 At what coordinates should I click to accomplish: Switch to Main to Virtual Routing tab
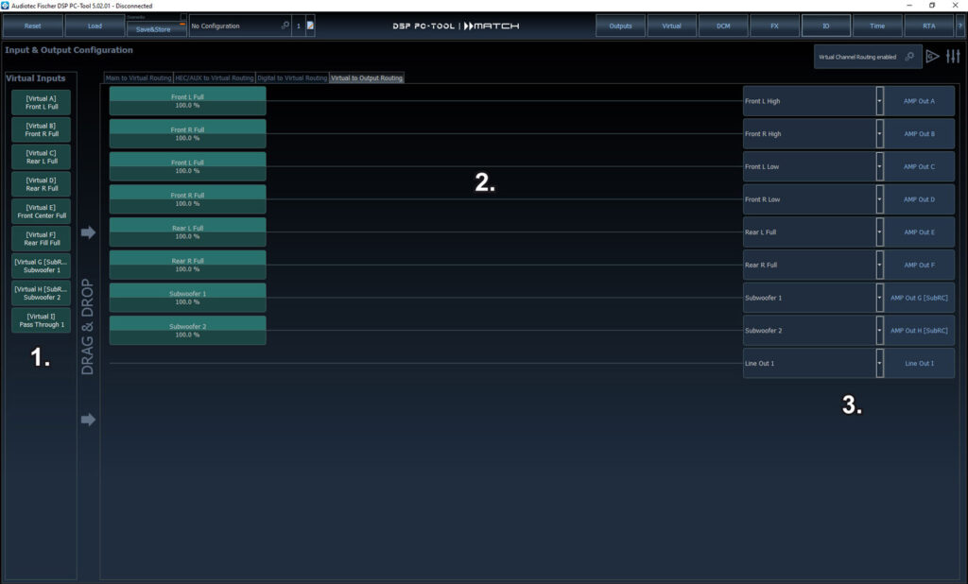coord(138,77)
